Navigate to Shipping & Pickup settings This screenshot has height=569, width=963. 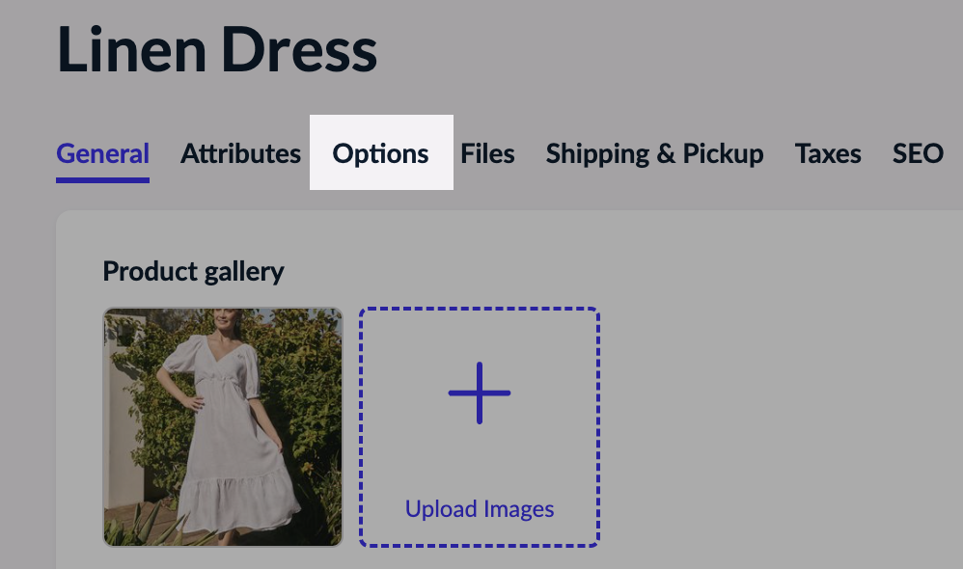click(x=654, y=153)
